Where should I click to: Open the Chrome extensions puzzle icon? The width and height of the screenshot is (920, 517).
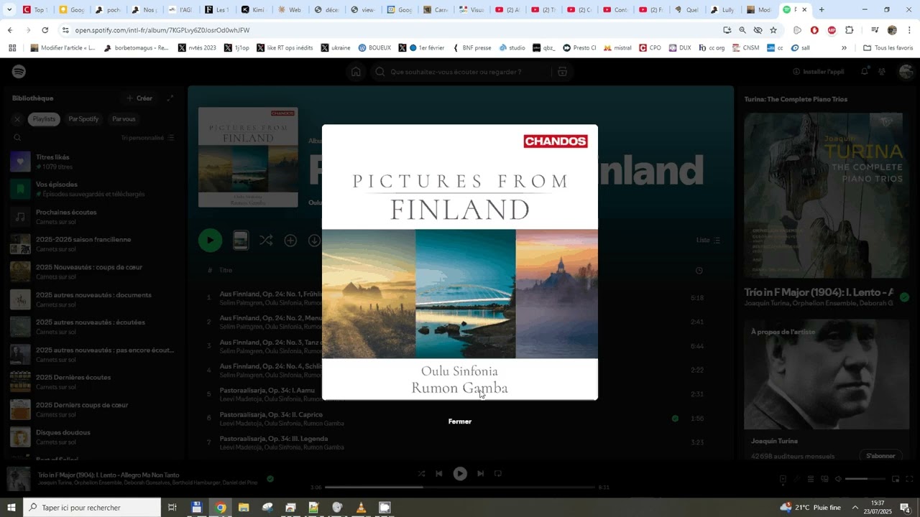click(850, 30)
